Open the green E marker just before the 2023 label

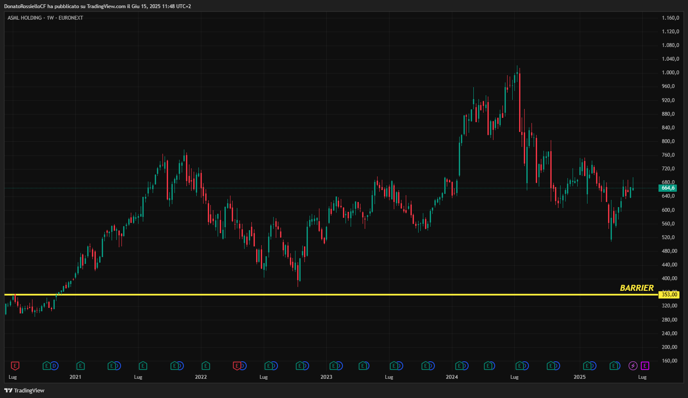point(300,366)
